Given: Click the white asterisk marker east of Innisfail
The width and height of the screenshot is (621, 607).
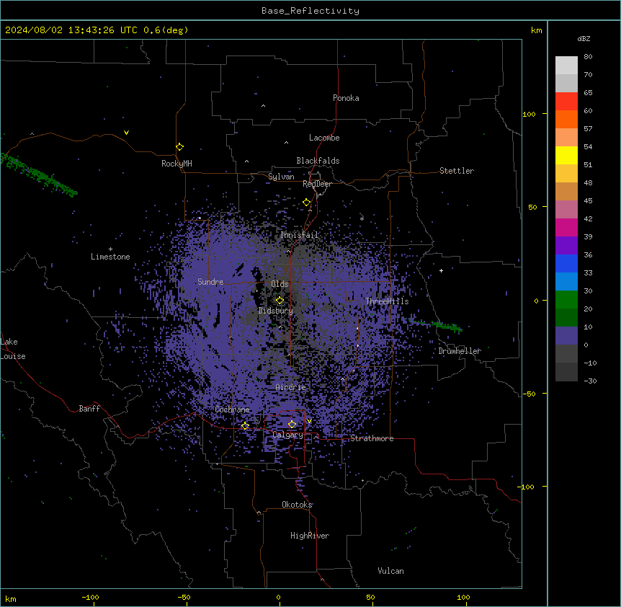Looking at the screenshot, I should coord(362,218).
